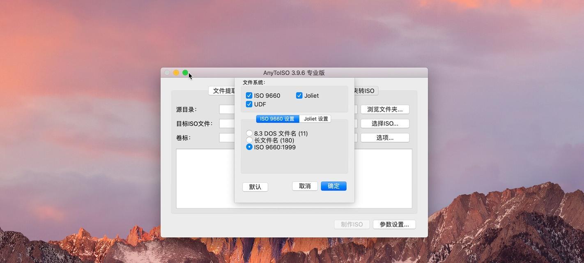Click the 默认 button
The height and width of the screenshot is (263, 584).
pos(255,187)
